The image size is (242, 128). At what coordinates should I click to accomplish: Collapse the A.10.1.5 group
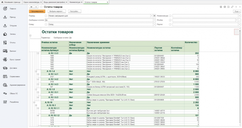36,89
